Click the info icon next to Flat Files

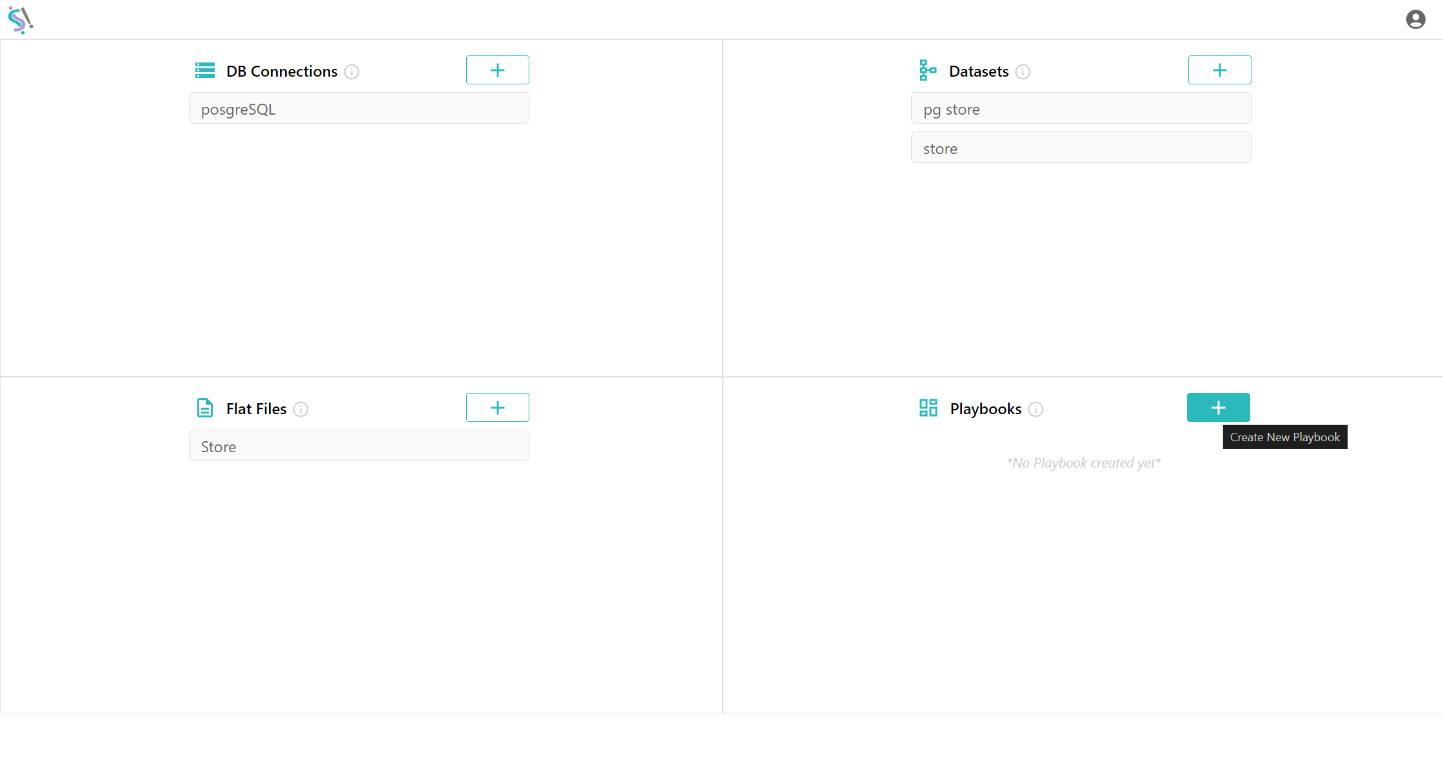tap(300, 409)
